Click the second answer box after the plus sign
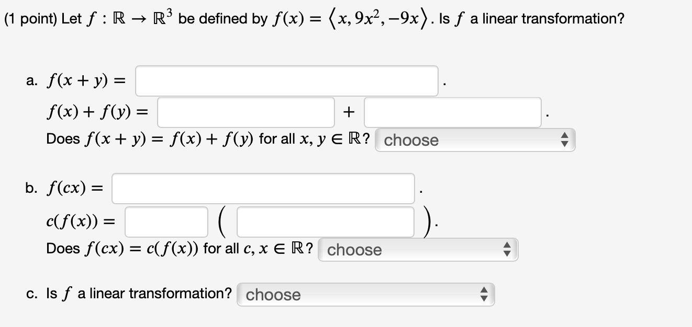Screen dimensions: 692x327 [x=453, y=112]
